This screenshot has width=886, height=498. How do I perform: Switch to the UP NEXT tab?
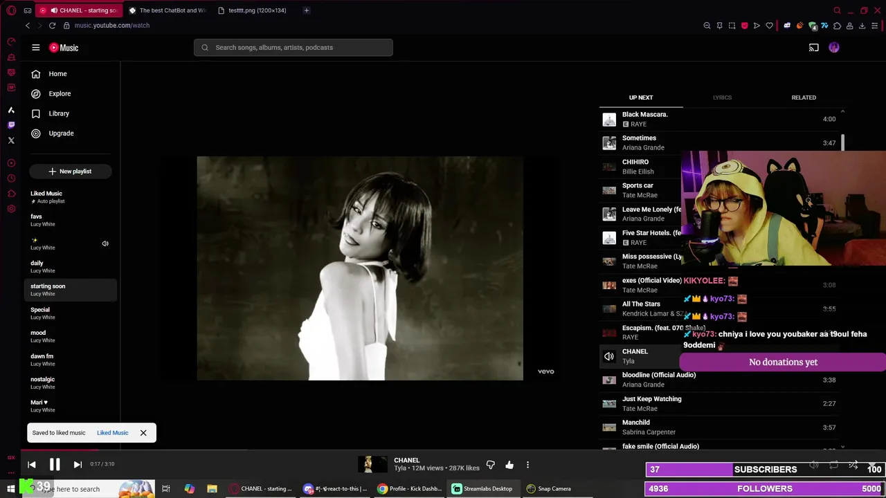tap(641, 98)
